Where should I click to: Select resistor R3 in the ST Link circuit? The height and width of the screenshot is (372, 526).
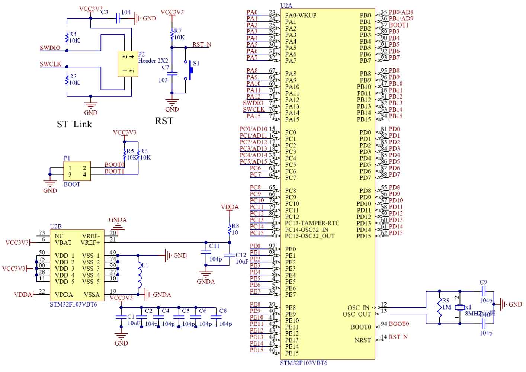click(67, 38)
